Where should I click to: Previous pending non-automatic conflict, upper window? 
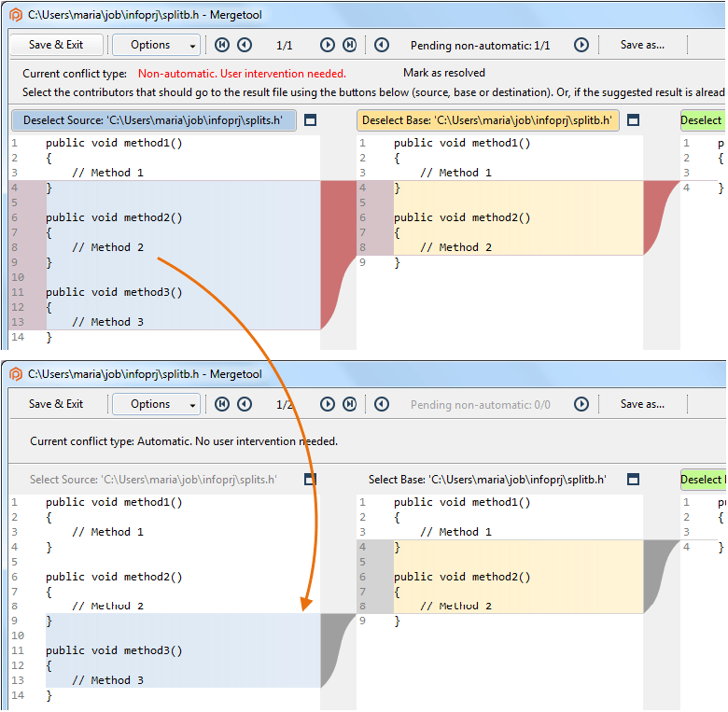[382, 45]
